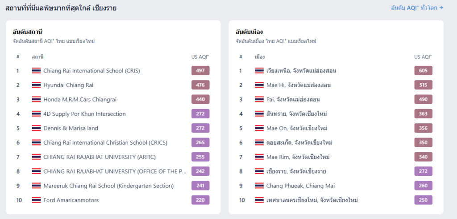Click the 497 AQI badge

[200, 71]
